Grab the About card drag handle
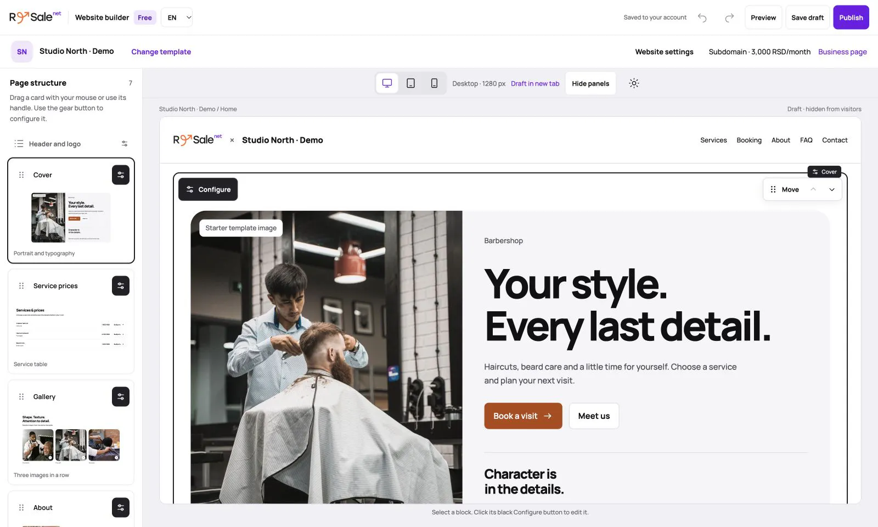Screen dimensions: 878x527 click(21, 508)
